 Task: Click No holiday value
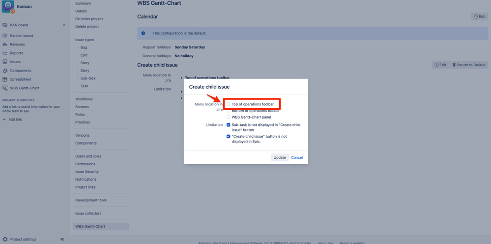click(184, 56)
